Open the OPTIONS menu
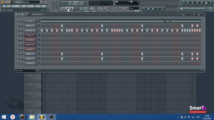Viewport: 214px width, 120px height. 30,6
